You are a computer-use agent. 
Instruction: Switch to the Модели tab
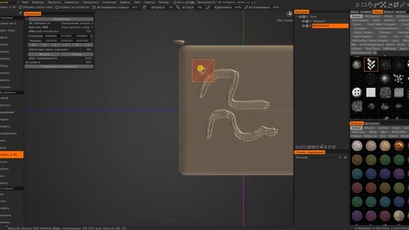tap(401, 11)
